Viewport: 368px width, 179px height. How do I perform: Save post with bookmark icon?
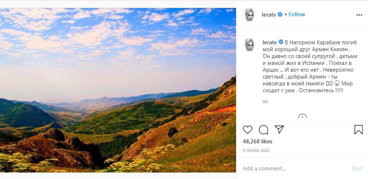point(358,130)
